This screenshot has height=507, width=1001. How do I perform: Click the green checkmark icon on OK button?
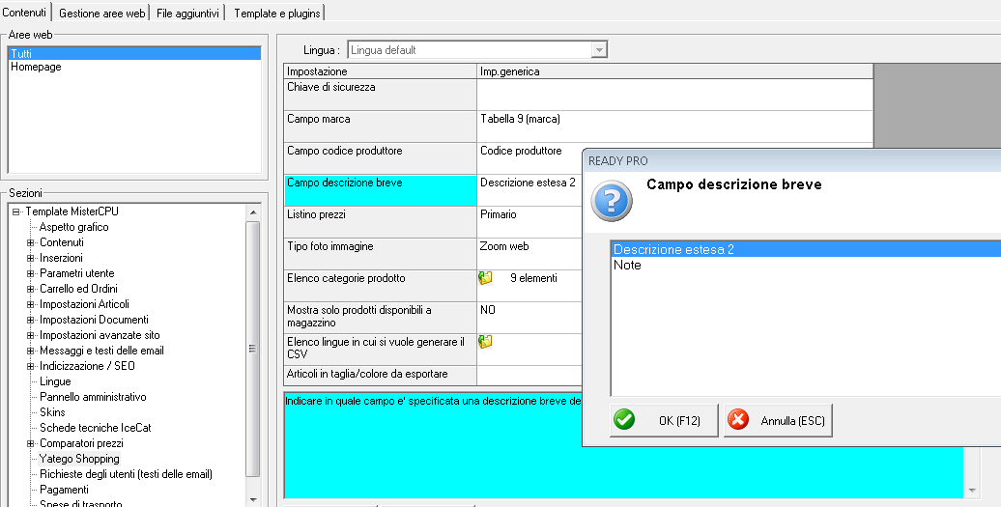tap(624, 420)
